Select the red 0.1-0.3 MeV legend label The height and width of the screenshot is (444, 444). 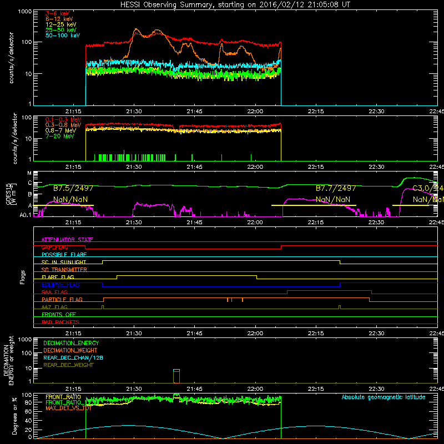[63, 119]
